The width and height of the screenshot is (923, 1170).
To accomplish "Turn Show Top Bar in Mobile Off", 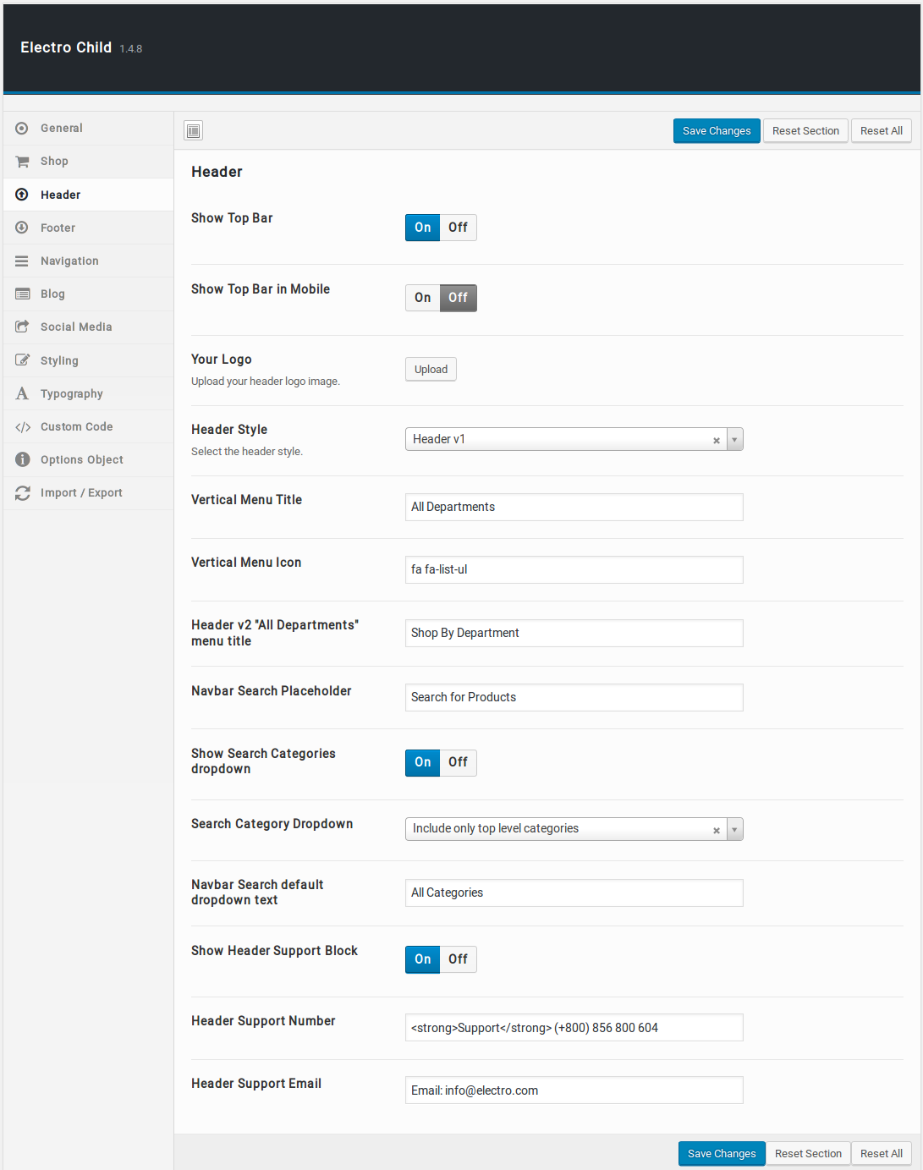I will pos(458,298).
